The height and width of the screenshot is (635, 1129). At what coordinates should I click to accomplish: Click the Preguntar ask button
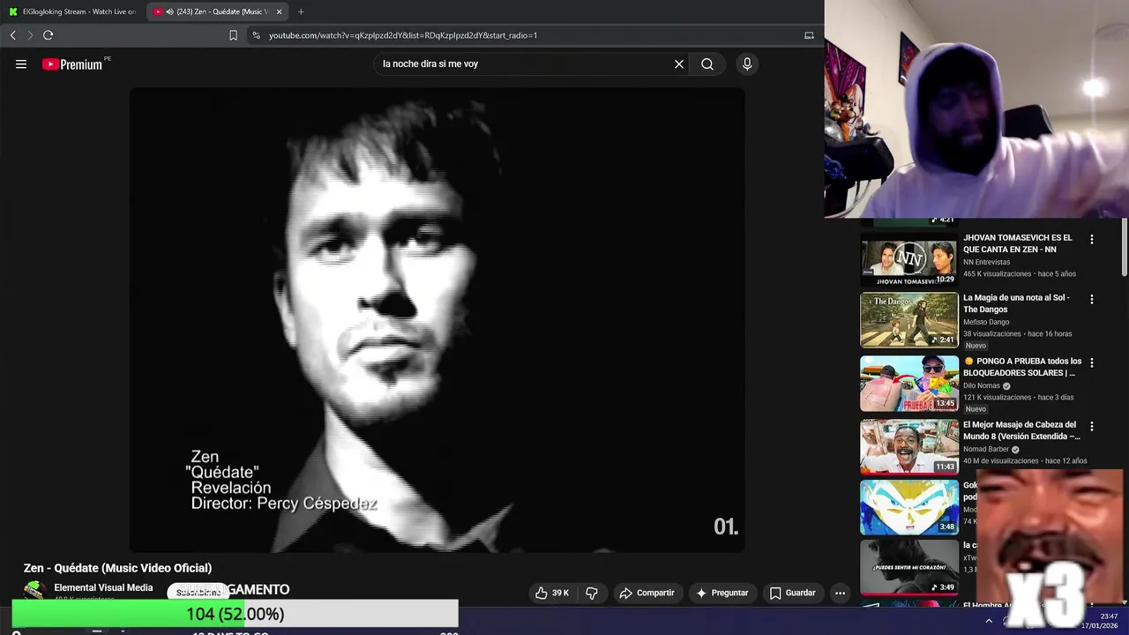pyautogui.click(x=722, y=593)
